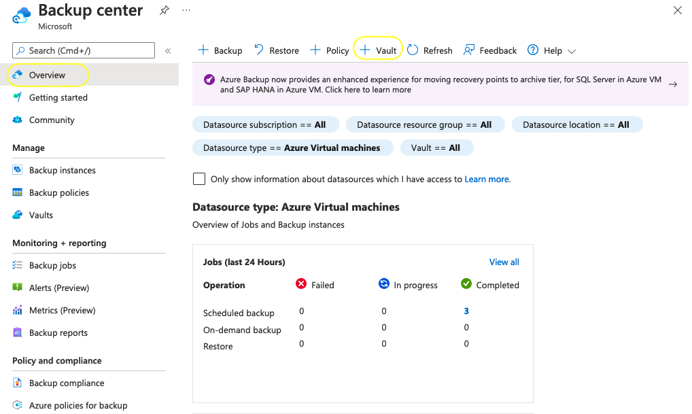Click View all in the Jobs card

pos(504,262)
